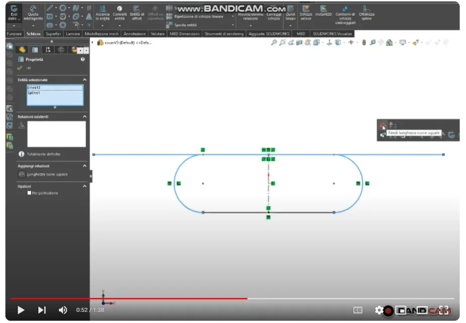The width and height of the screenshot is (466, 323).
Task: Expand the coverV3 feature tree node
Action: 93,43
